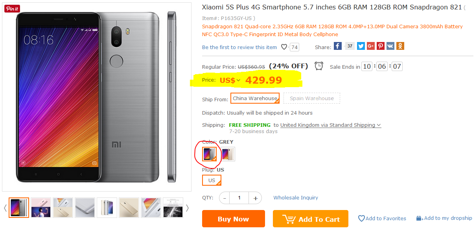Viewport: 475px width, 232px height.
Task: Choose the gold color swatch
Action: point(228,154)
